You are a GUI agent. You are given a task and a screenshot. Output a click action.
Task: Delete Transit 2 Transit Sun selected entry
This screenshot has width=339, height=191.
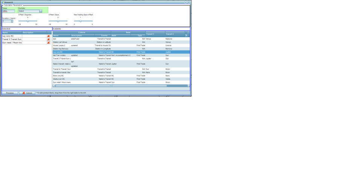[x=48, y=39]
